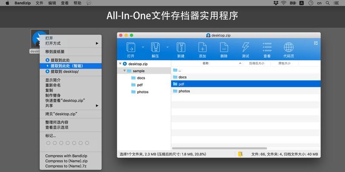Open the notification center list icon

coord(336,3)
